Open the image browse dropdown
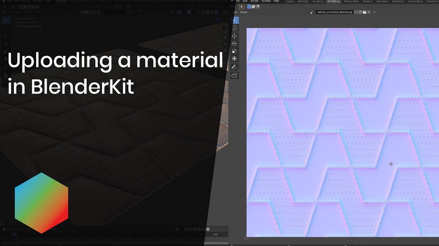The height and width of the screenshot is (246, 439). [313, 12]
